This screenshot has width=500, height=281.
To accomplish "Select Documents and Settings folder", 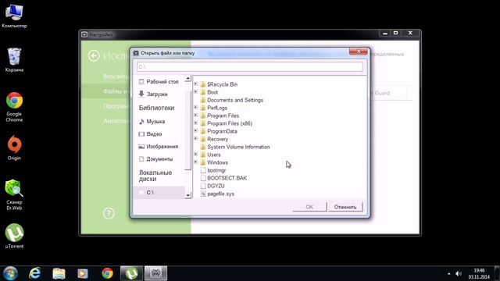I will [232, 100].
